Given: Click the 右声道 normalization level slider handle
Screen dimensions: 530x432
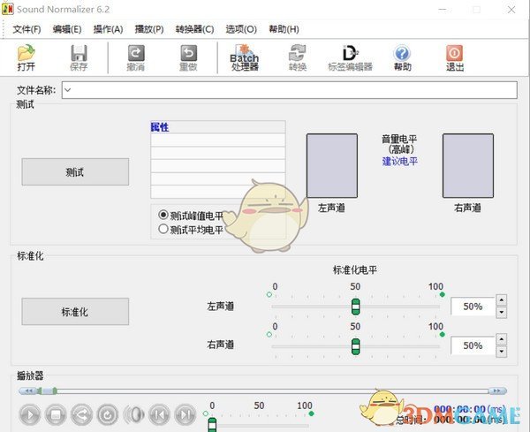Looking at the screenshot, I should tap(356, 346).
